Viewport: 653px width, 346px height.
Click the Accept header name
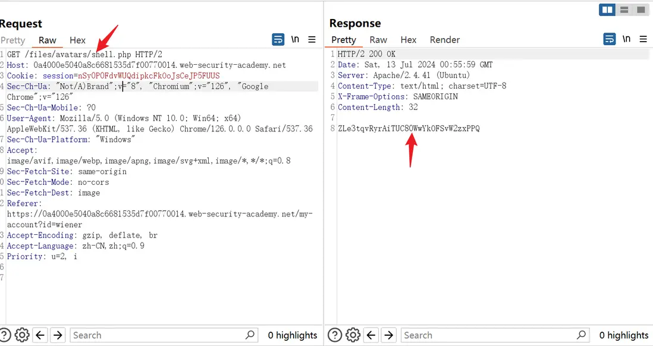pos(20,150)
